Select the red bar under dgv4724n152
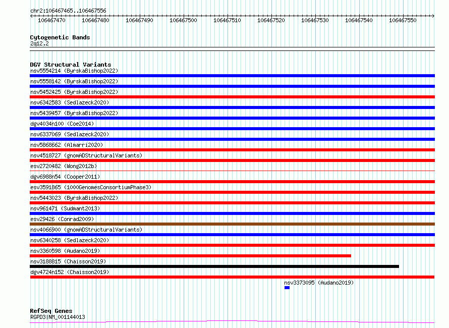449x328 pixels. [232, 277]
